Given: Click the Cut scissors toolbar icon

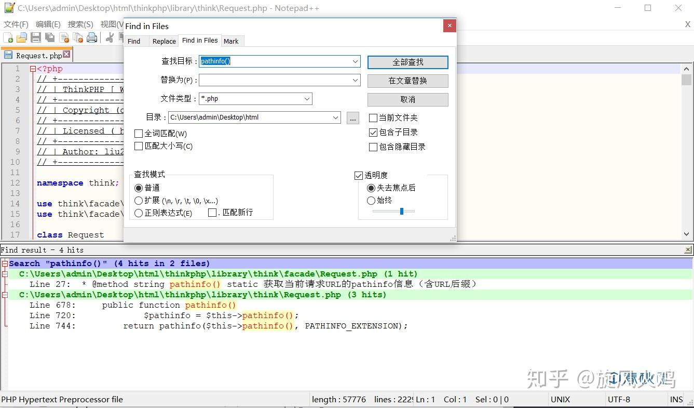Looking at the screenshot, I should pos(110,37).
